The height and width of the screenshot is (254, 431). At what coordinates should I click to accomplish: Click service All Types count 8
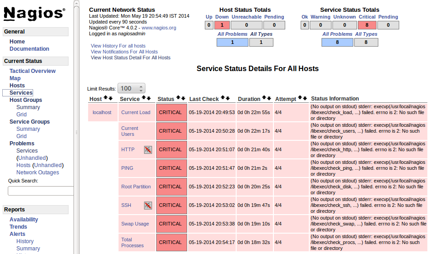click(366, 42)
